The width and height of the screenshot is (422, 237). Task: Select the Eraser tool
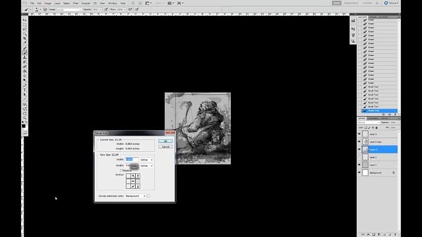(25, 66)
